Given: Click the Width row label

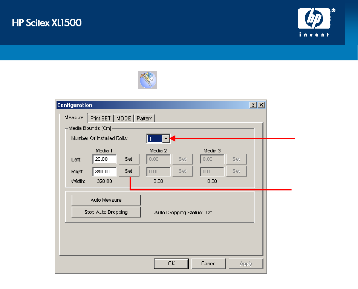Looking at the screenshot, I should click(x=78, y=181).
